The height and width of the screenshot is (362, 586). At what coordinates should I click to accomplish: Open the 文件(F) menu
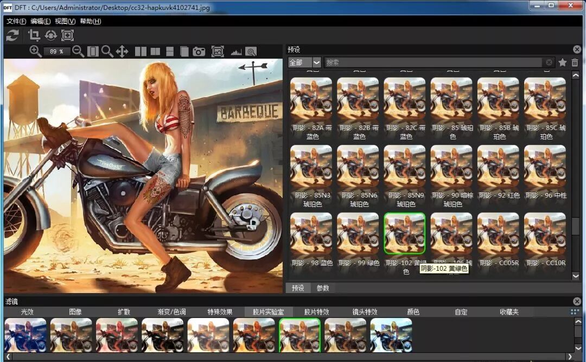coord(16,21)
